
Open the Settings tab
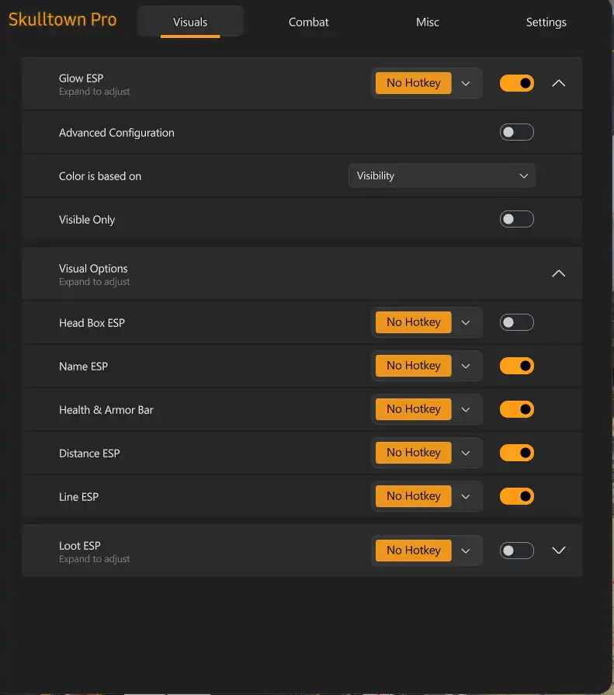(x=546, y=23)
